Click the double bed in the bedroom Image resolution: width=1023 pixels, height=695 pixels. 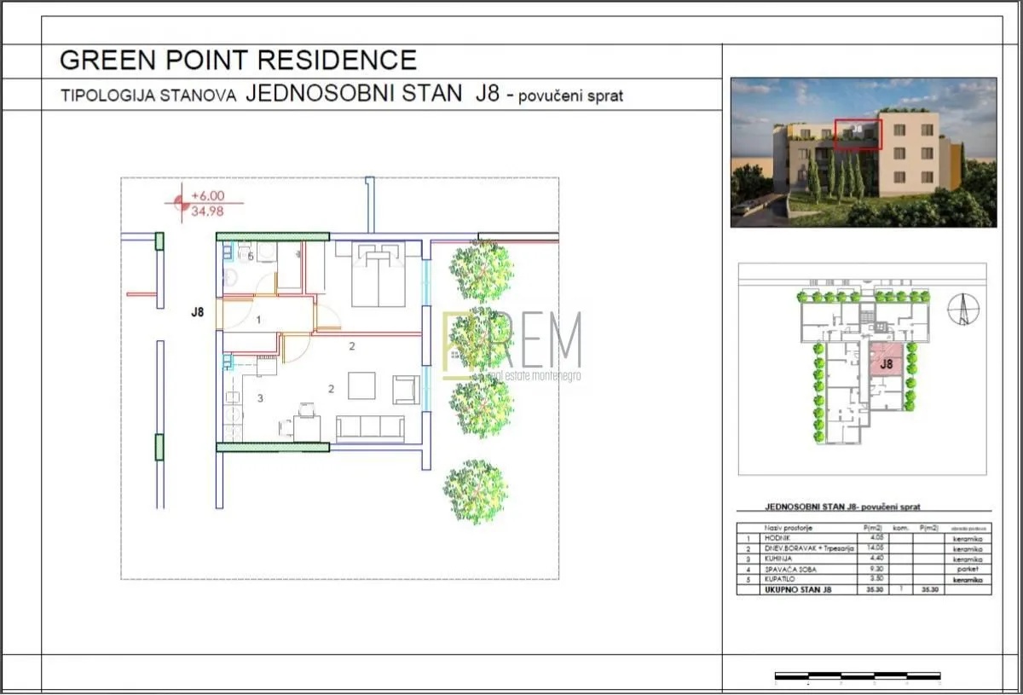point(379,274)
